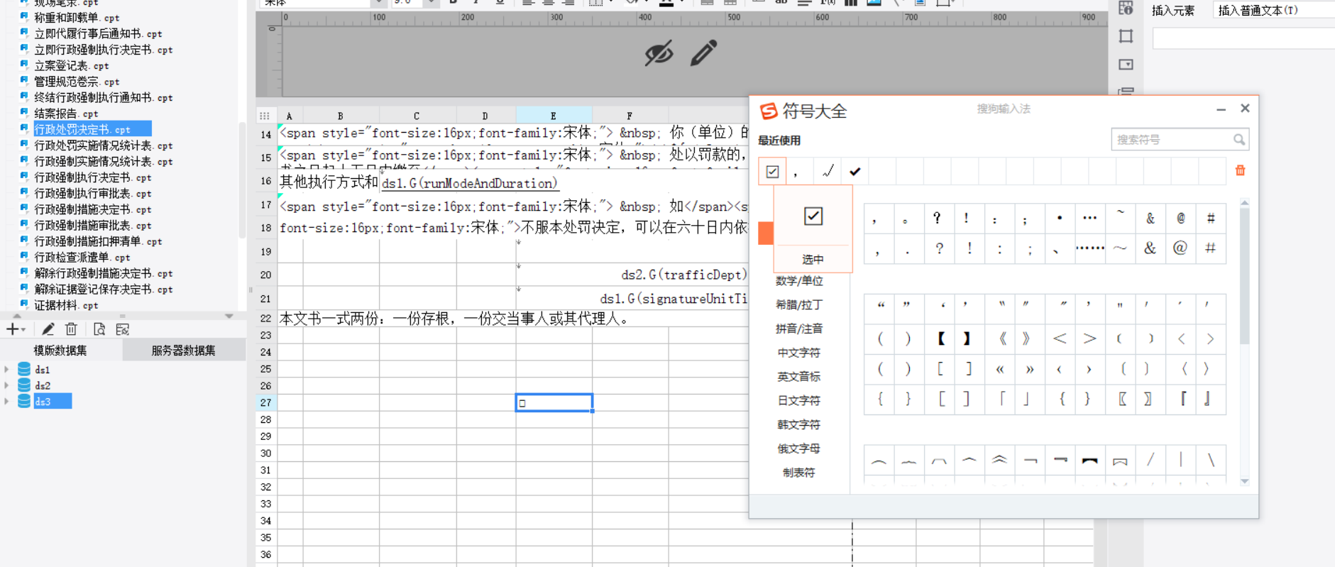This screenshot has height=567, width=1335.
Task: Click the symbol list scroll-up arrow
Action: 1244,203
